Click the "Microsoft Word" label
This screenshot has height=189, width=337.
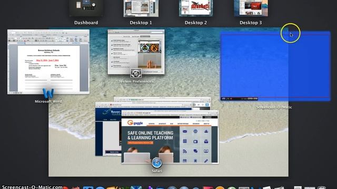(x=48, y=101)
